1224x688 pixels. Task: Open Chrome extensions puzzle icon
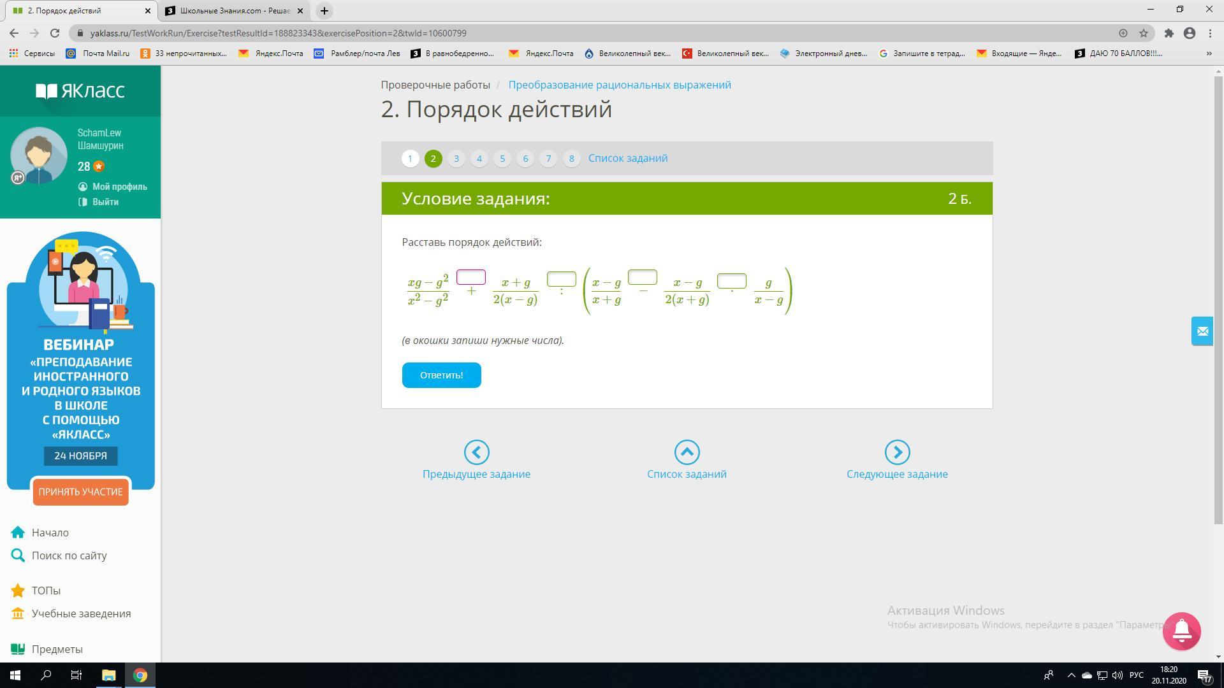pos(1169,33)
